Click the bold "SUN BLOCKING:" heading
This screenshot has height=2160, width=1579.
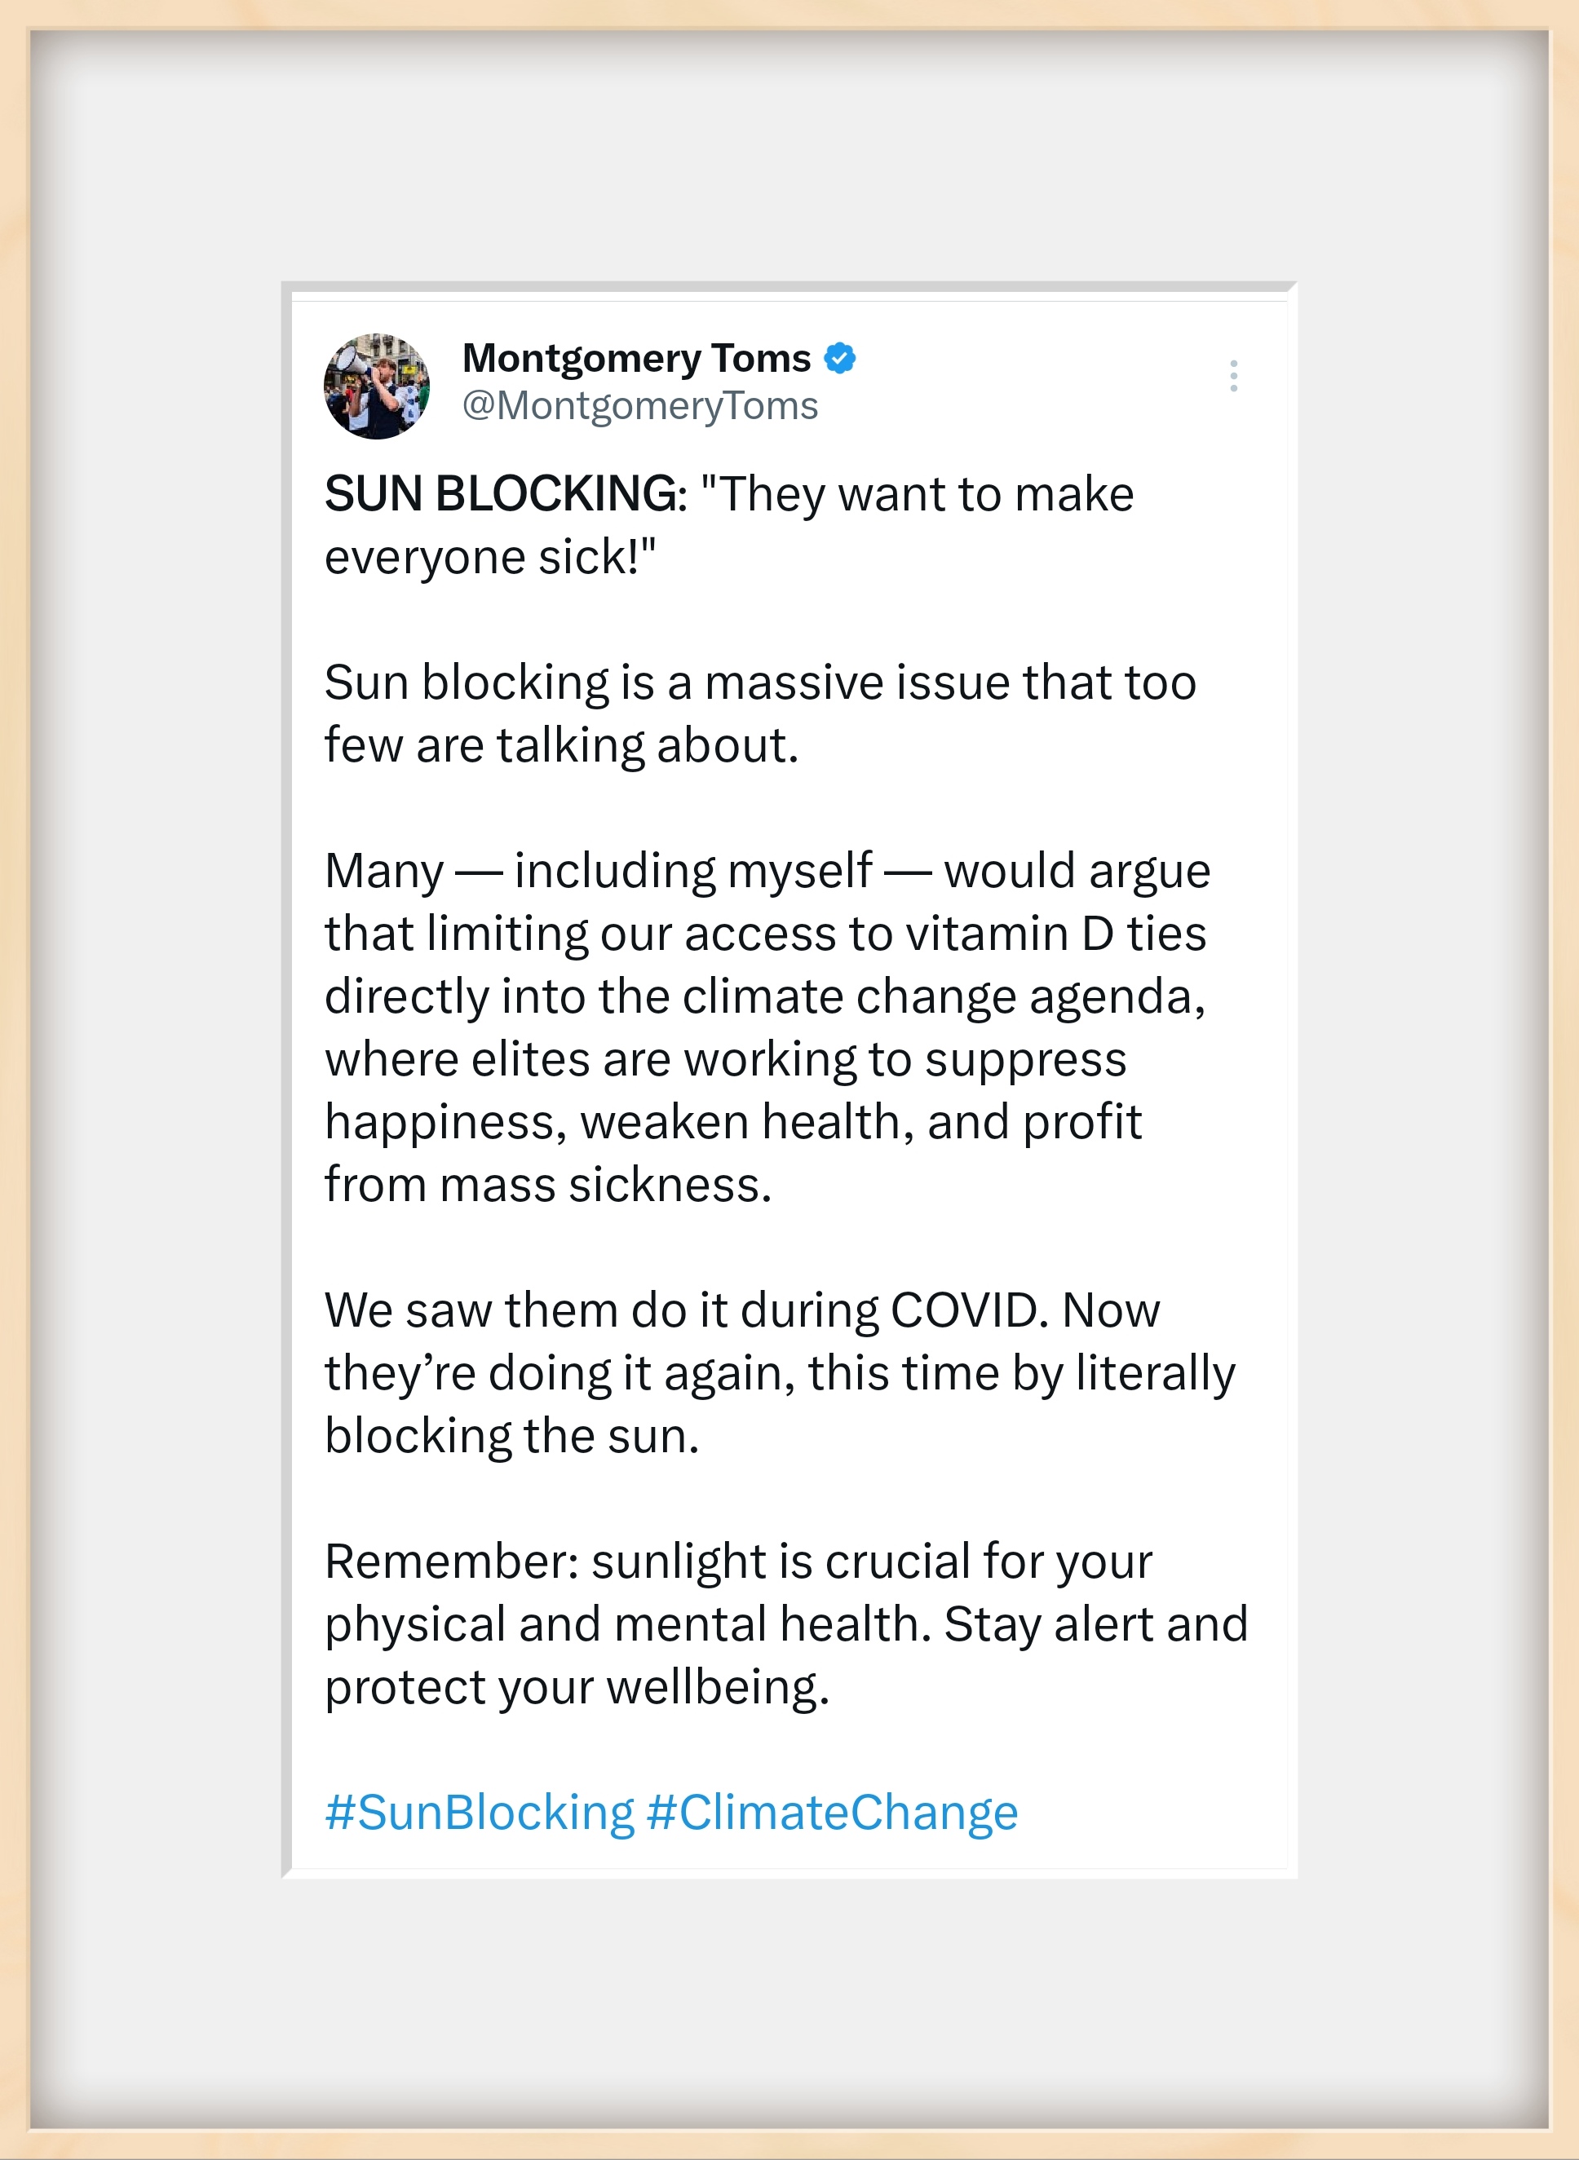tap(505, 495)
